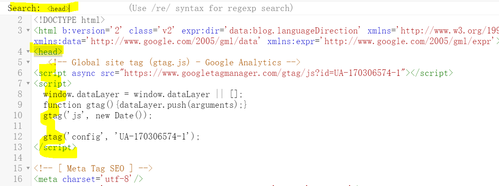Click the 'UA-170306574-1' string on line 12
Image resolution: width=499 pixels, height=186 pixels.
153,137
